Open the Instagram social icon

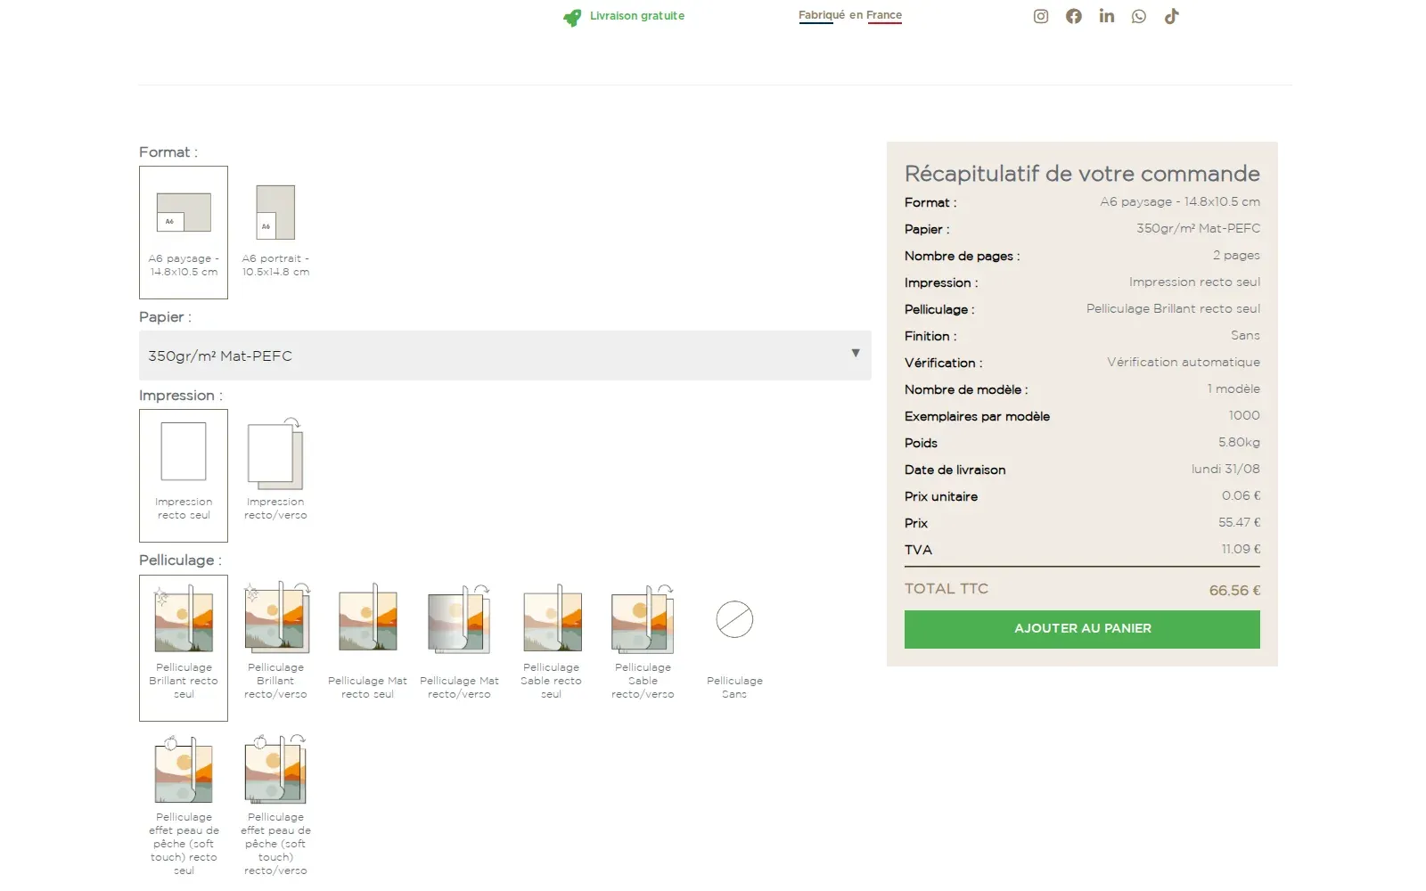pyautogui.click(x=1040, y=16)
